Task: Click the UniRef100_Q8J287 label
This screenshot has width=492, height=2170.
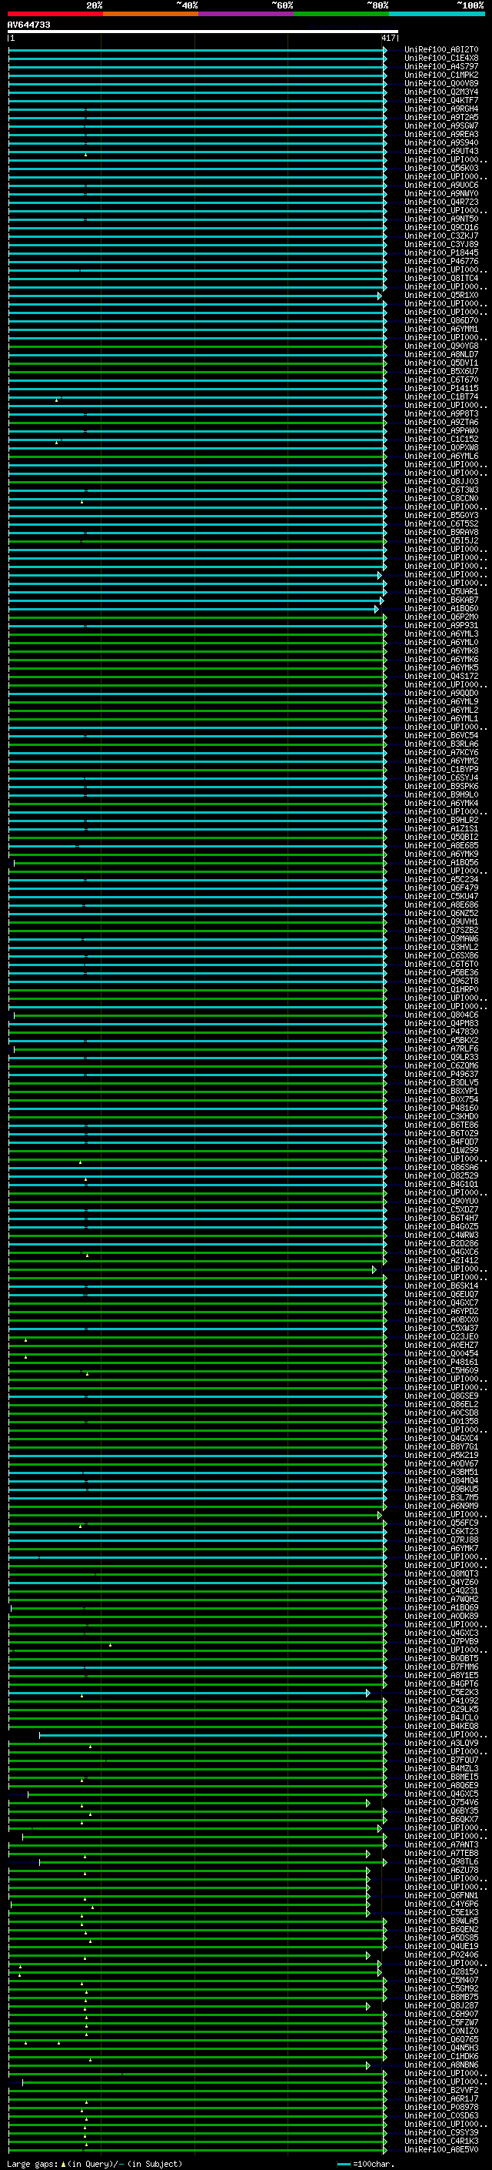Action: pyautogui.click(x=440, y=2006)
